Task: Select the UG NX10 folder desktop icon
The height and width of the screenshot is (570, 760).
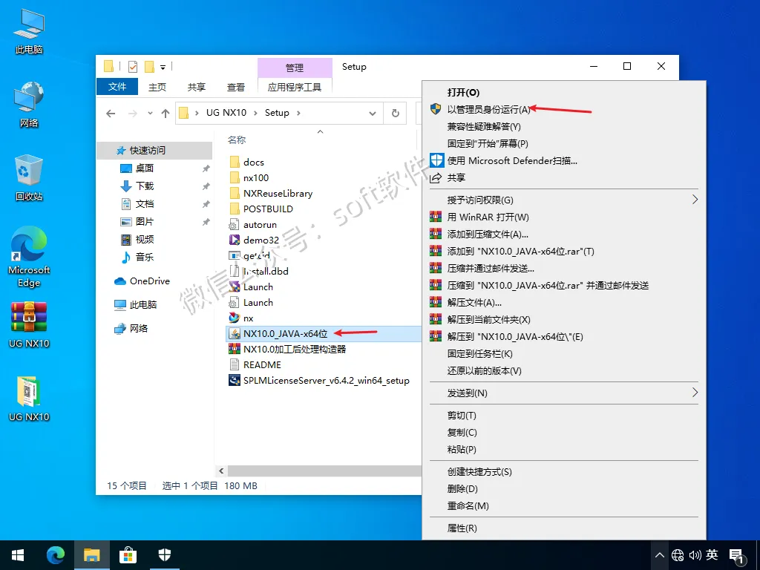Action: [x=29, y=399]
